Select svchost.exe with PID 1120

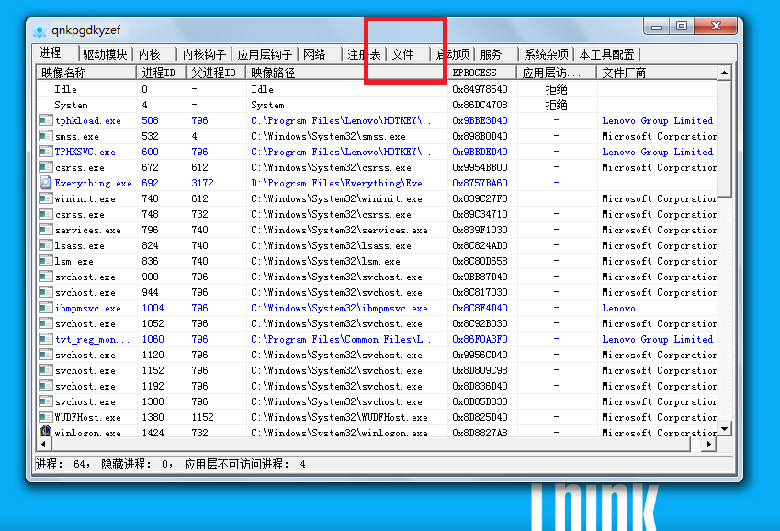(377, 355)
